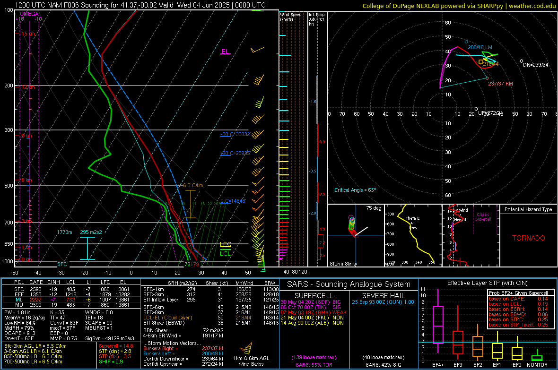Screen dimensions: 558x370
Task: Click the NONTOR box plot label
Action: pyautogui.click(x=537, y=365)
